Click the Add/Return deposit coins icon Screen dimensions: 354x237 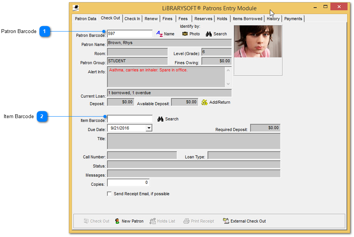(x=204, y=102)
